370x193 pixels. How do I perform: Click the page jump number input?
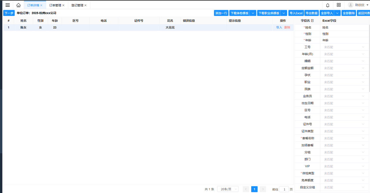click(x=284, y=189)
